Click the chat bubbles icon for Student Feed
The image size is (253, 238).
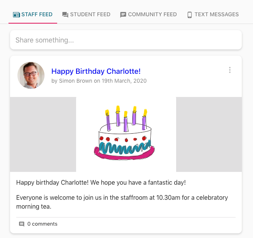point(65,15)
